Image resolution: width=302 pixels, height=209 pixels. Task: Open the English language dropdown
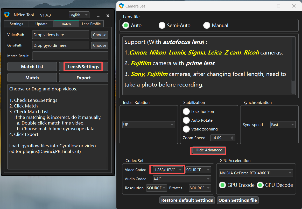point(79,15)
